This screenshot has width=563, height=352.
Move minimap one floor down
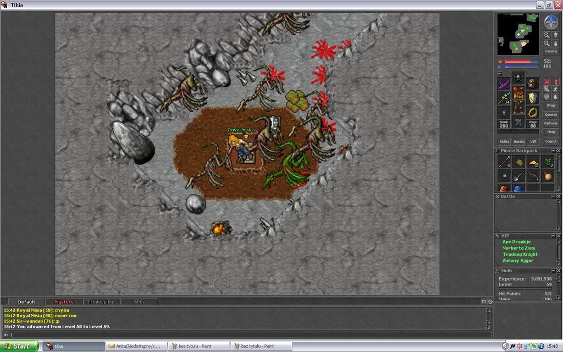click(x=555, y=43)
